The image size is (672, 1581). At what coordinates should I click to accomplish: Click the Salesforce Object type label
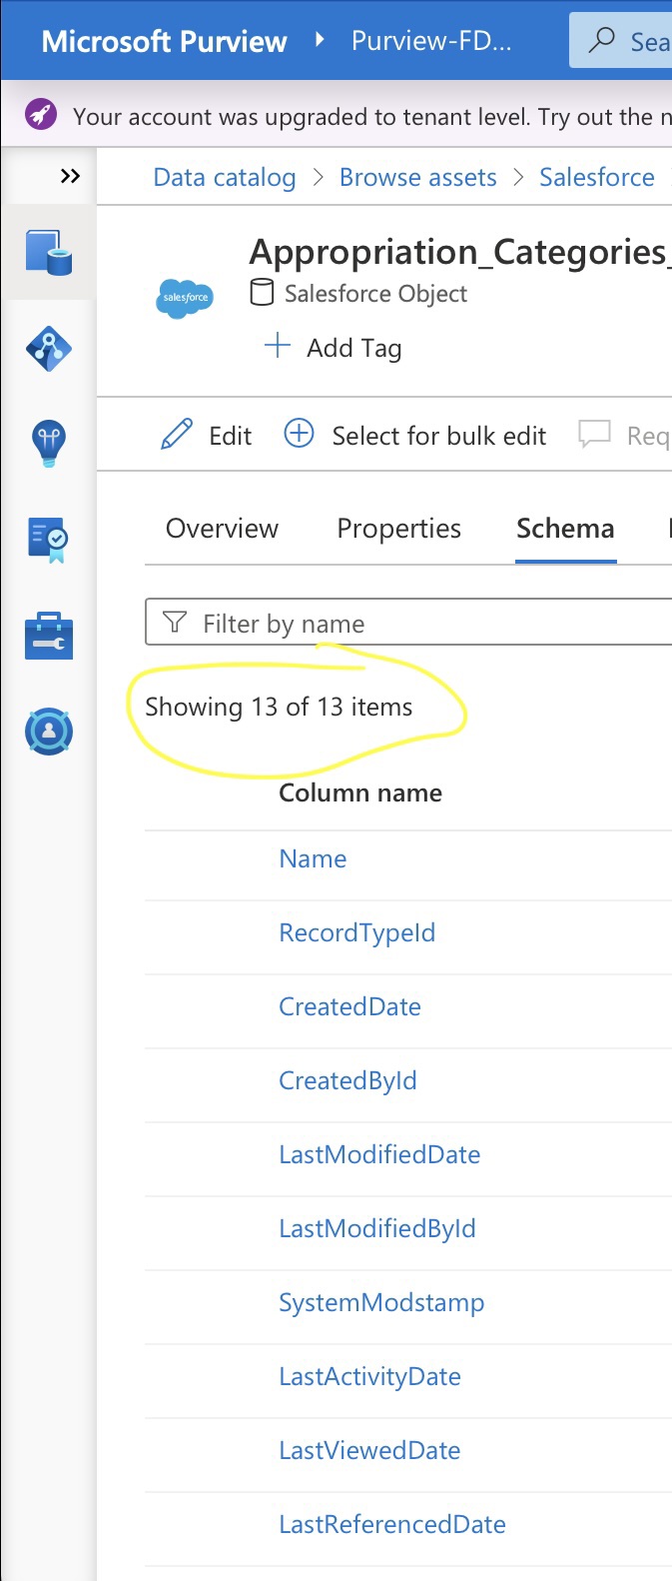375,293
